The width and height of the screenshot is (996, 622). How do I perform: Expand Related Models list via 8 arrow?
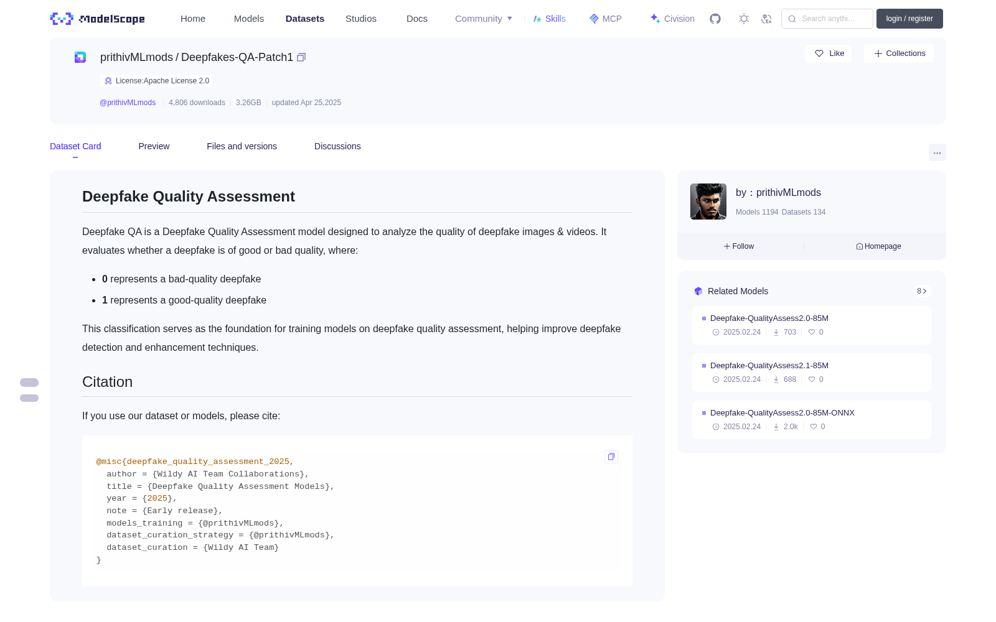[x=922, y=291]
